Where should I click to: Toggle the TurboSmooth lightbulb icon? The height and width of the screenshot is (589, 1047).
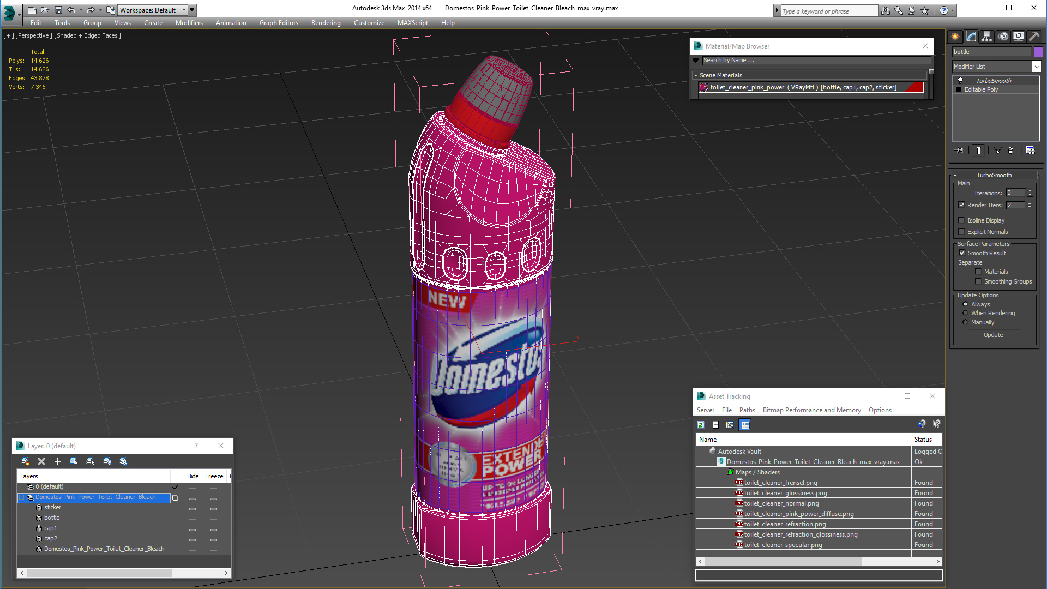click(960, 81)
